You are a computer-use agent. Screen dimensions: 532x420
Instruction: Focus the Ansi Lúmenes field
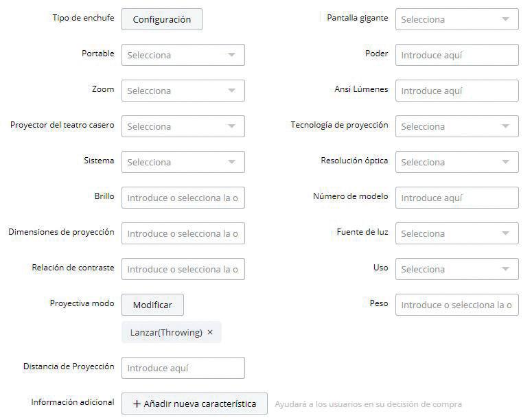[456, 91]
